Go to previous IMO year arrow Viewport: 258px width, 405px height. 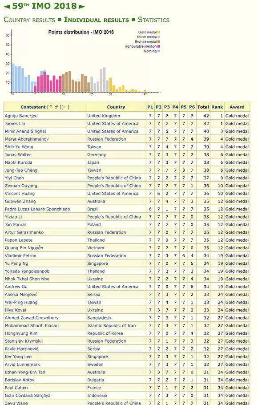pyautogui.click(x=7, y=6)
